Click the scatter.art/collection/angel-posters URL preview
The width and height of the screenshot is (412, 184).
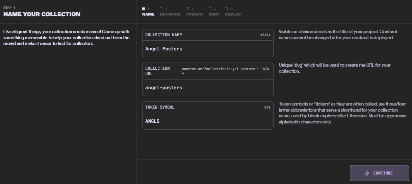point(218,69)
